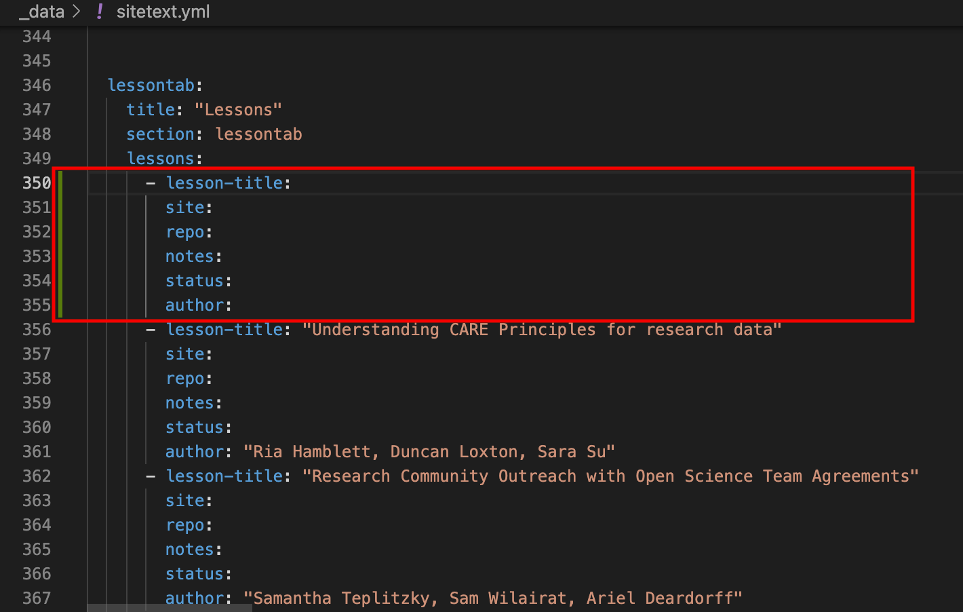Click the lessontab value on line 348
Image resolution: width=963 pixels, height=612 pixels.
click(258, 134)
